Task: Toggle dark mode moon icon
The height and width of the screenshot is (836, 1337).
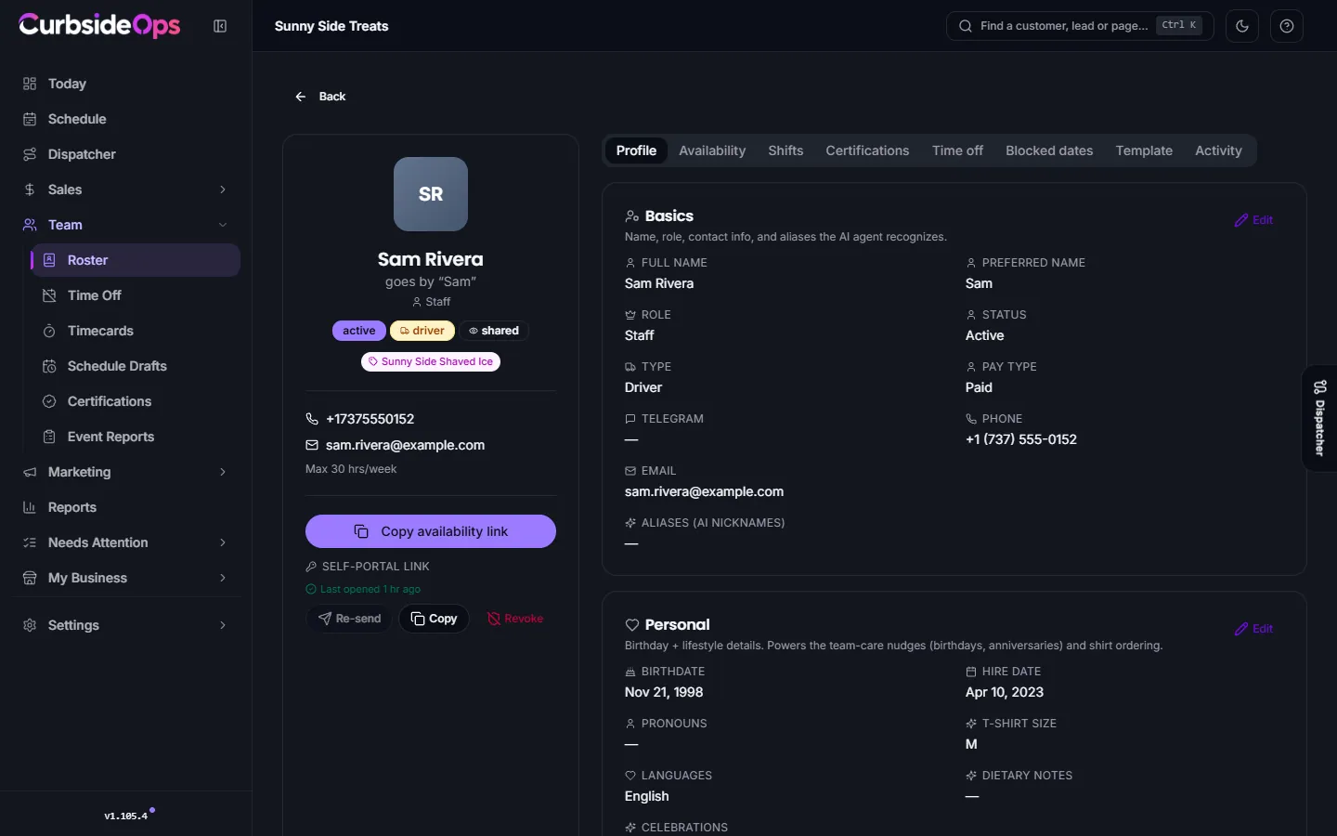Action: (x=1242, y=26)
